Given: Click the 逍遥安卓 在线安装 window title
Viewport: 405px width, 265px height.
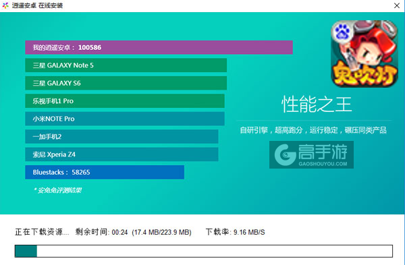Looking at the screenshot, I should tap(37, 5).
